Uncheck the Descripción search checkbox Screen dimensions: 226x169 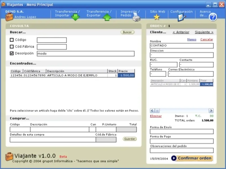[12, 53]
